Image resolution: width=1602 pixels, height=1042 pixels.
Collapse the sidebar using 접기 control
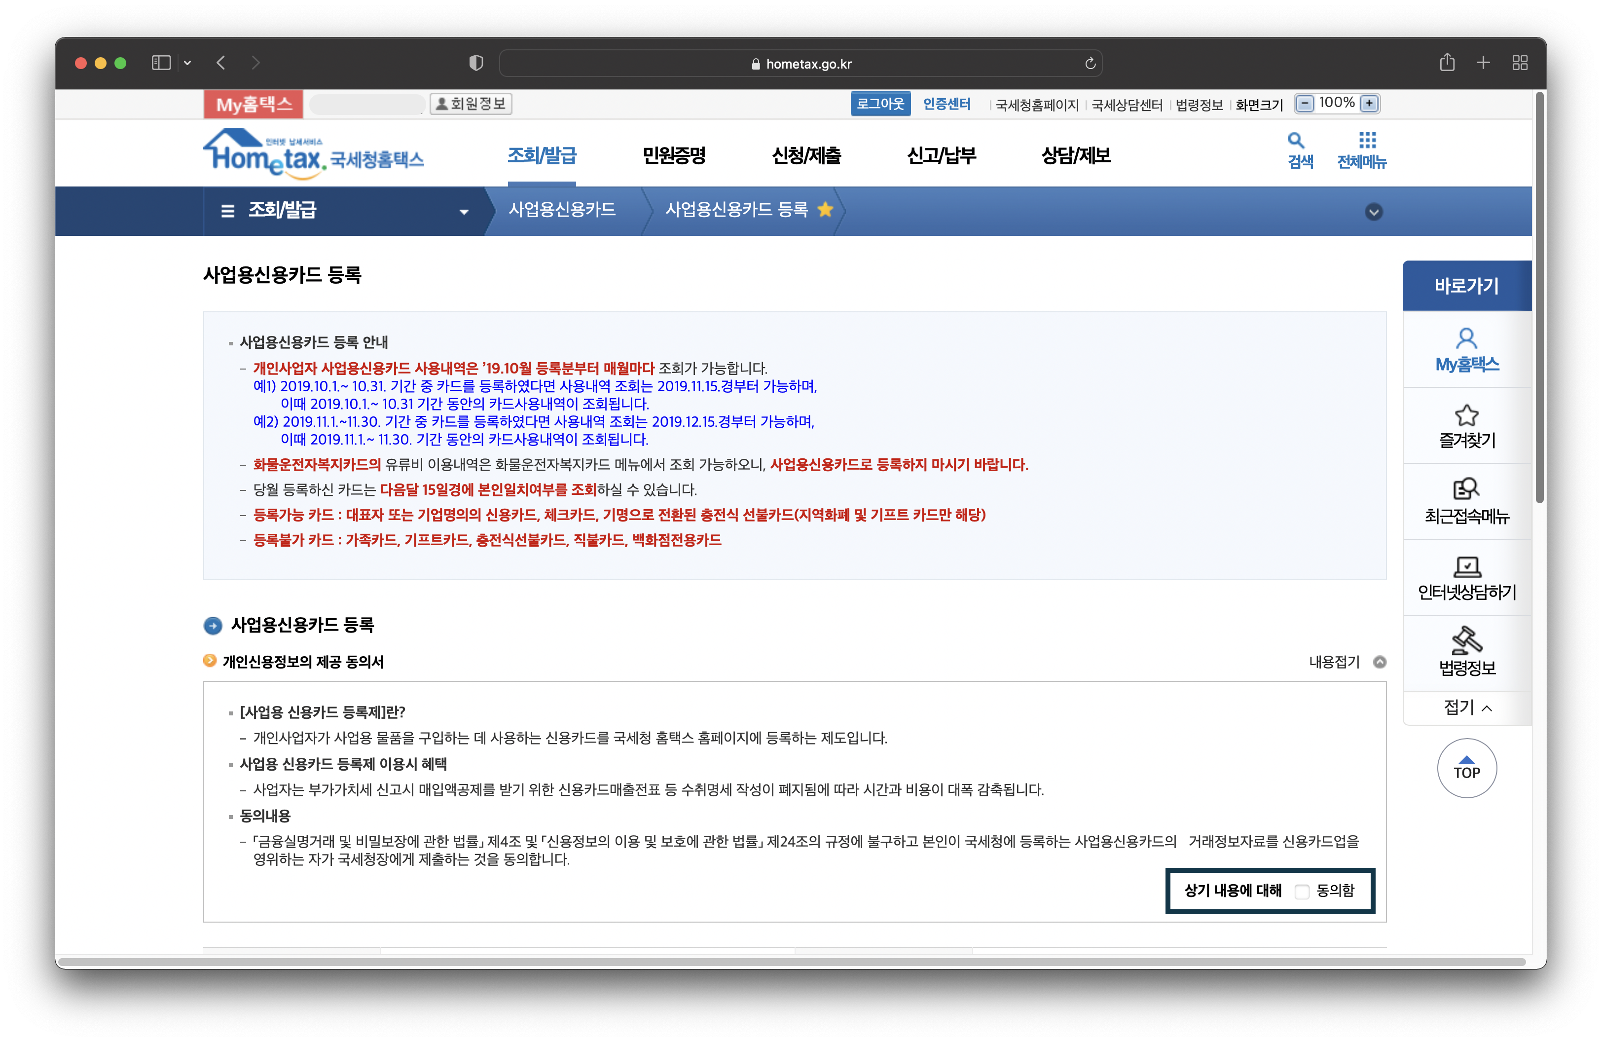point(1467,707)
